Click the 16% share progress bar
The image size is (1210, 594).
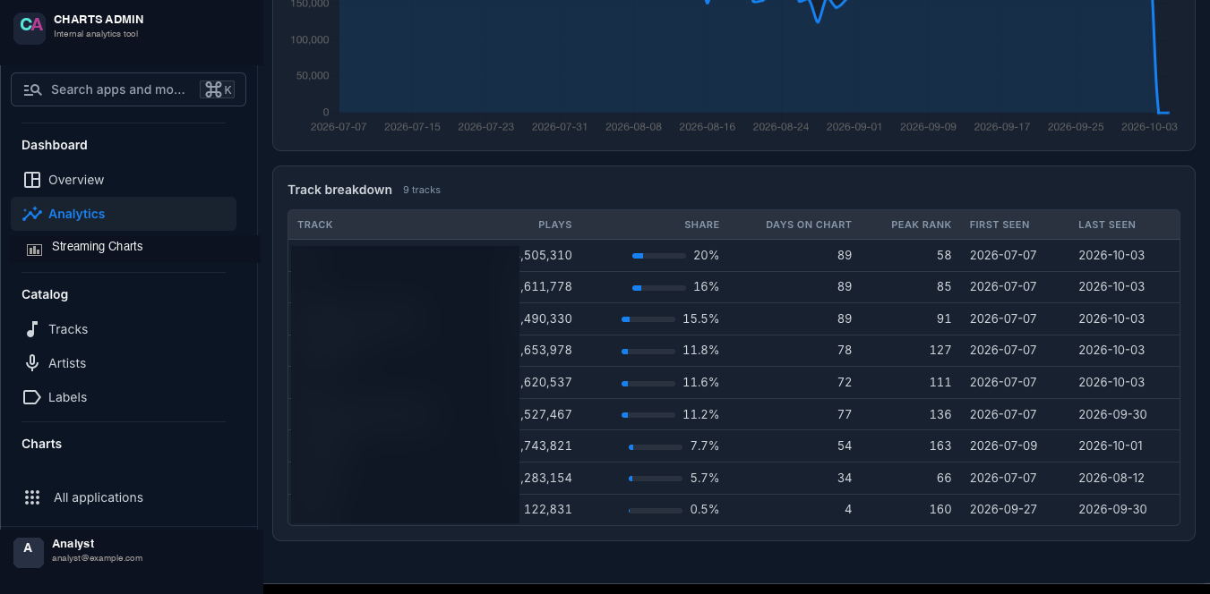tap(659, 287)
